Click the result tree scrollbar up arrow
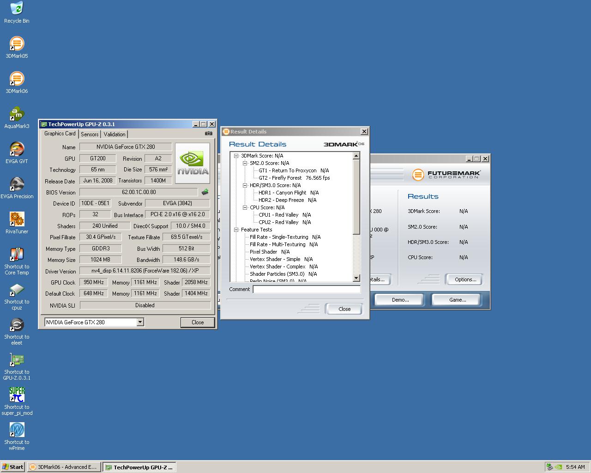The image size is (591, 473). [x=356, y=156]
